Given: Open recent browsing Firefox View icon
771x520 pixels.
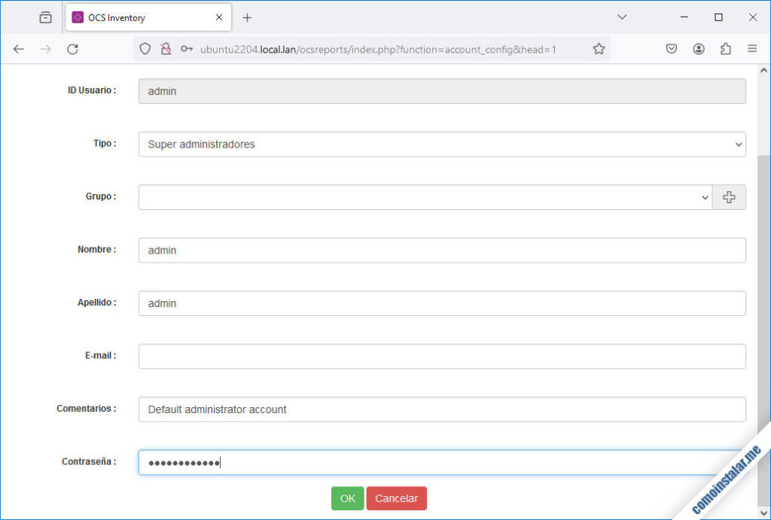Looking at the screenshot, I should [x=45, y=18].
